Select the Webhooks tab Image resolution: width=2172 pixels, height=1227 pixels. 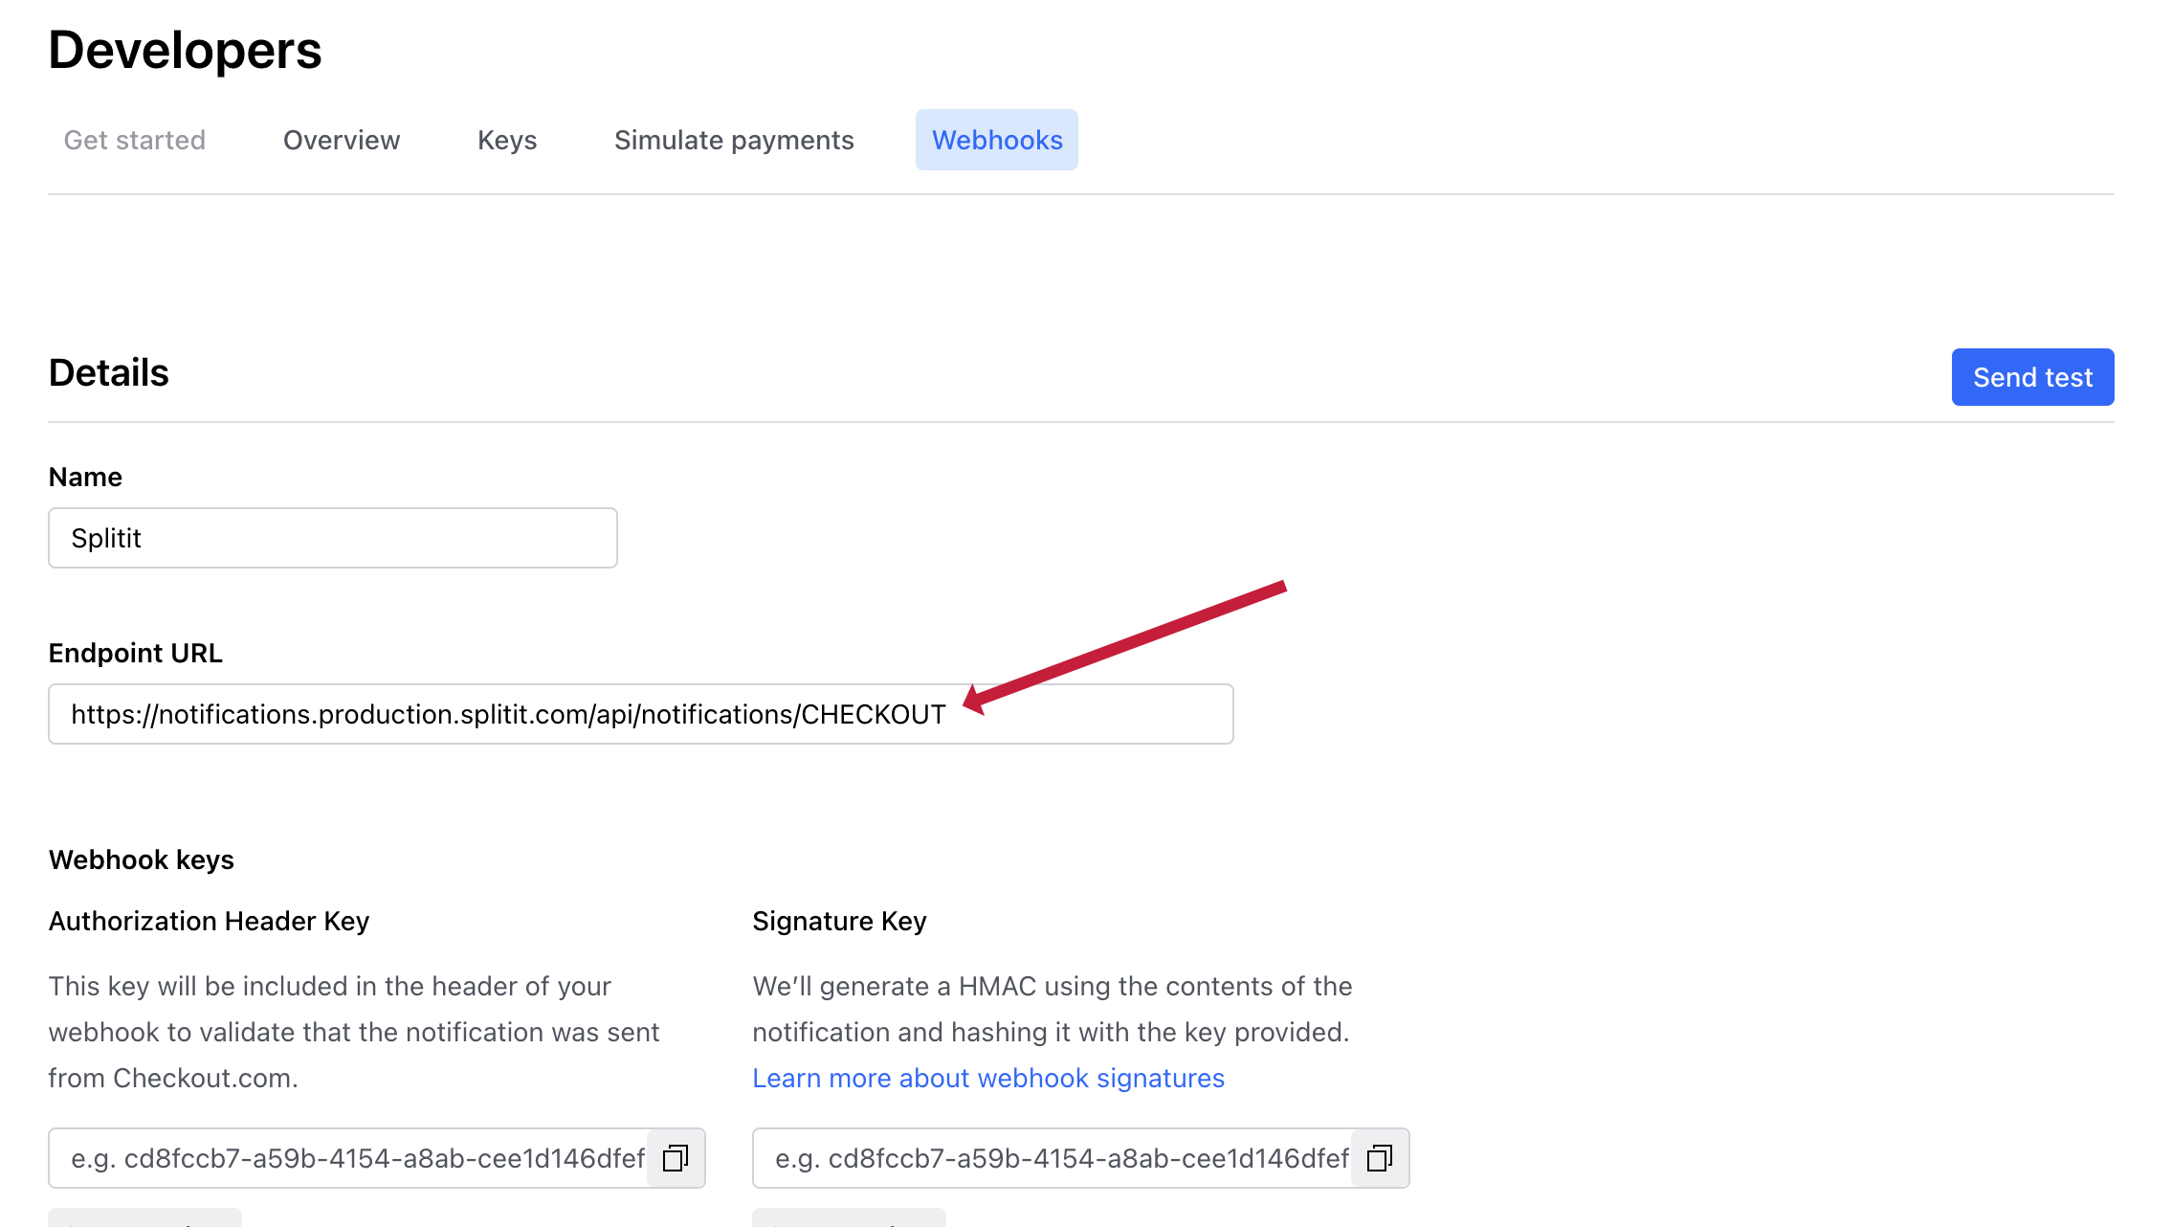(x=997, y=140)
